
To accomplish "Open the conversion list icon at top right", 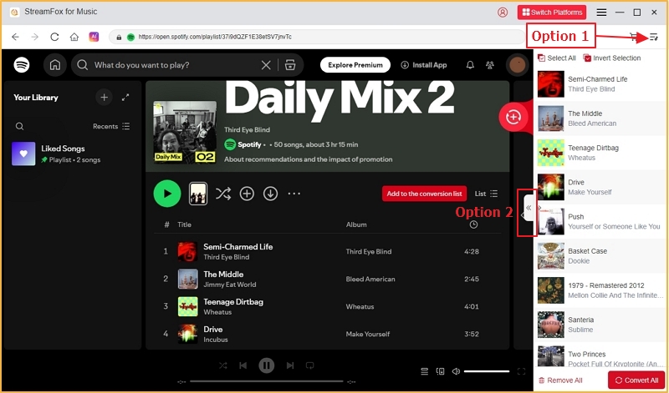I will tap(654, 38).
